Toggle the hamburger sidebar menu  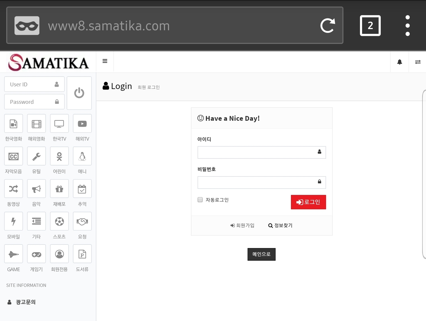105,61
